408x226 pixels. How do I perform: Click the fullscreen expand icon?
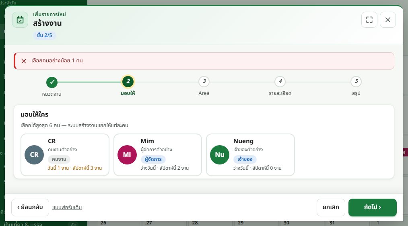coord(369,20)
